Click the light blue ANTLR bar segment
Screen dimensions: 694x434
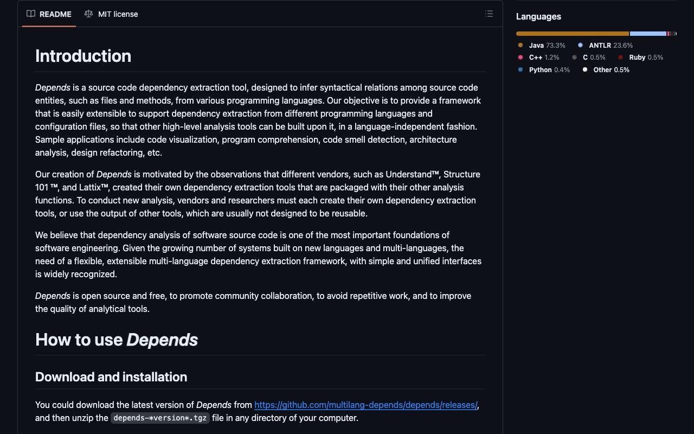point(648,34)
